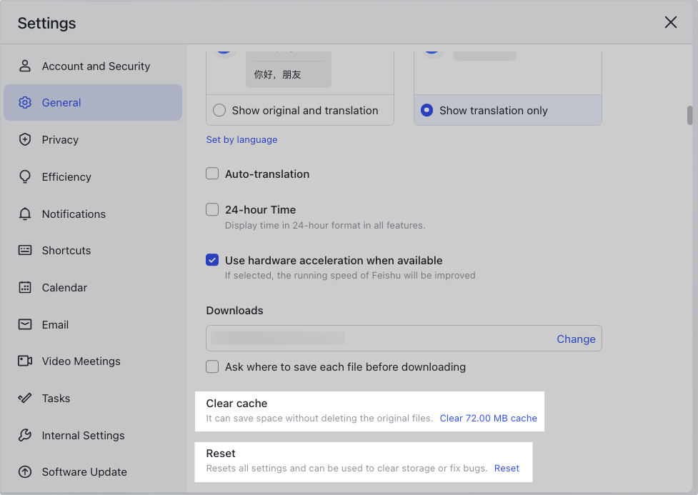Check Ask where to save each file
The image size is (698, 495).
coord(212,366)
